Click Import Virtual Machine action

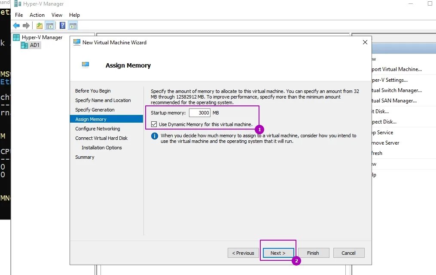click(397, 69)
